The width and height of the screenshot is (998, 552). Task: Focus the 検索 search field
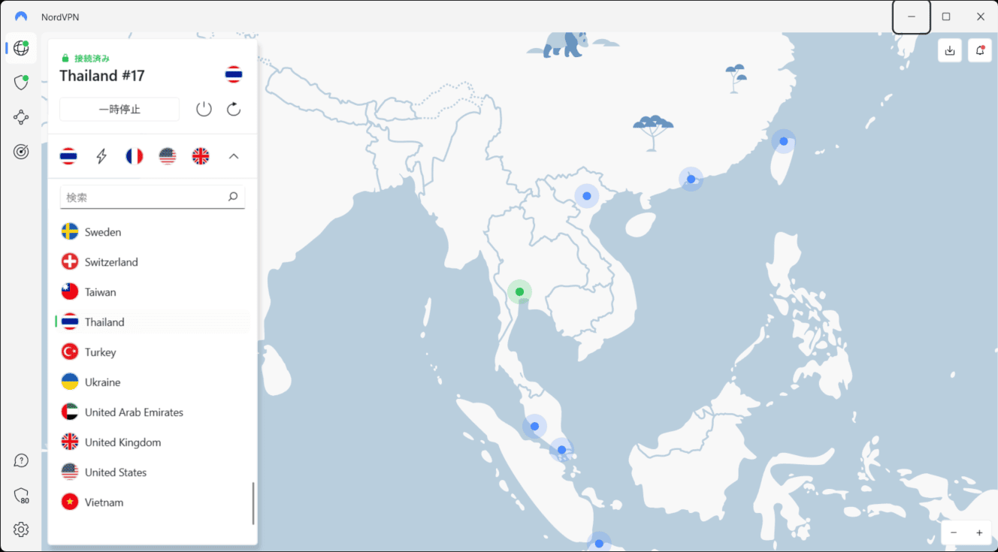pos(153,197)
